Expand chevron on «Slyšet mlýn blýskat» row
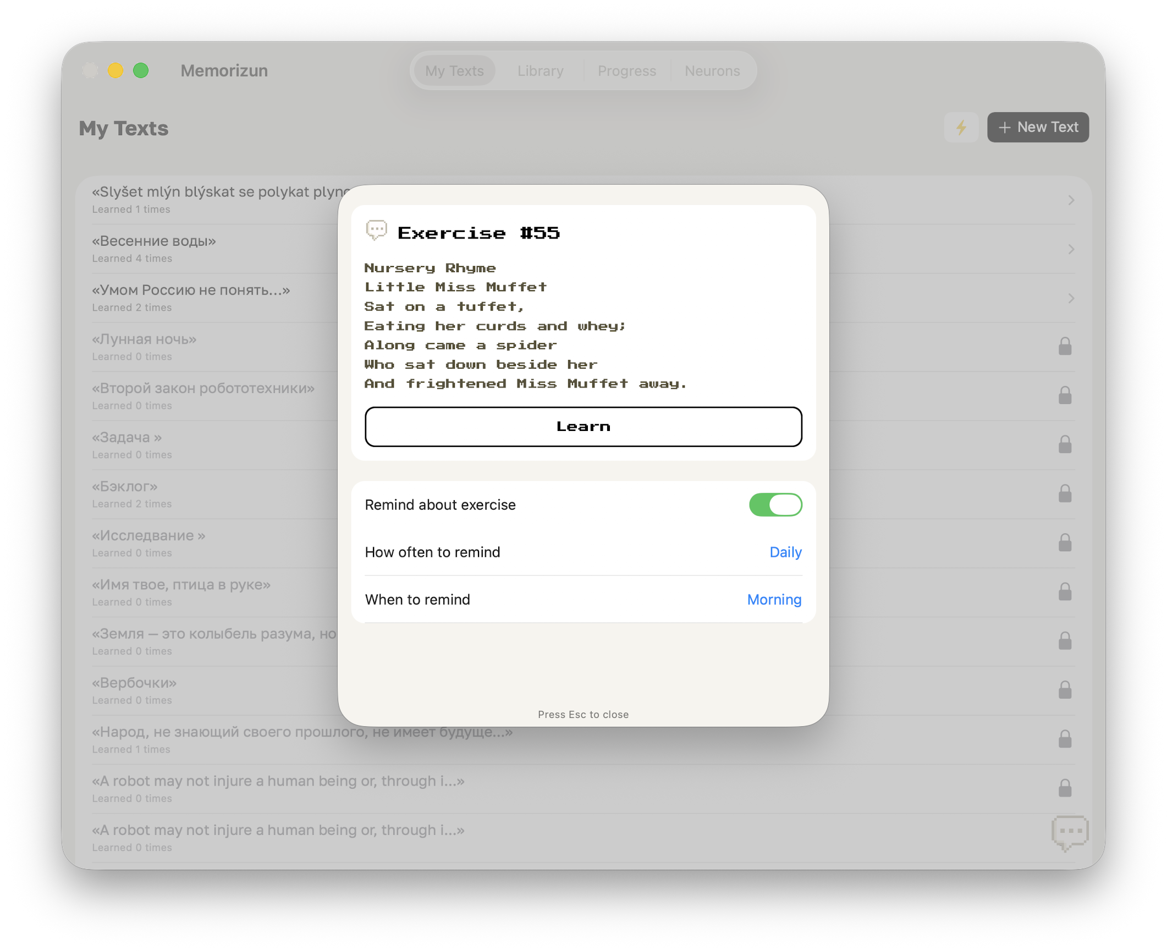 (x=1071, y=200)
